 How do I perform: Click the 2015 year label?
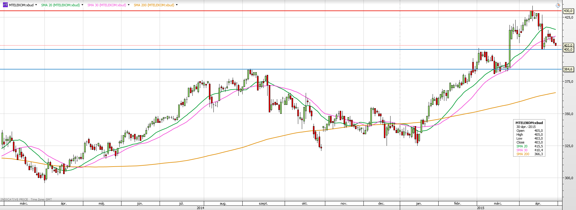pyautogui.click(x=481, y=208)
